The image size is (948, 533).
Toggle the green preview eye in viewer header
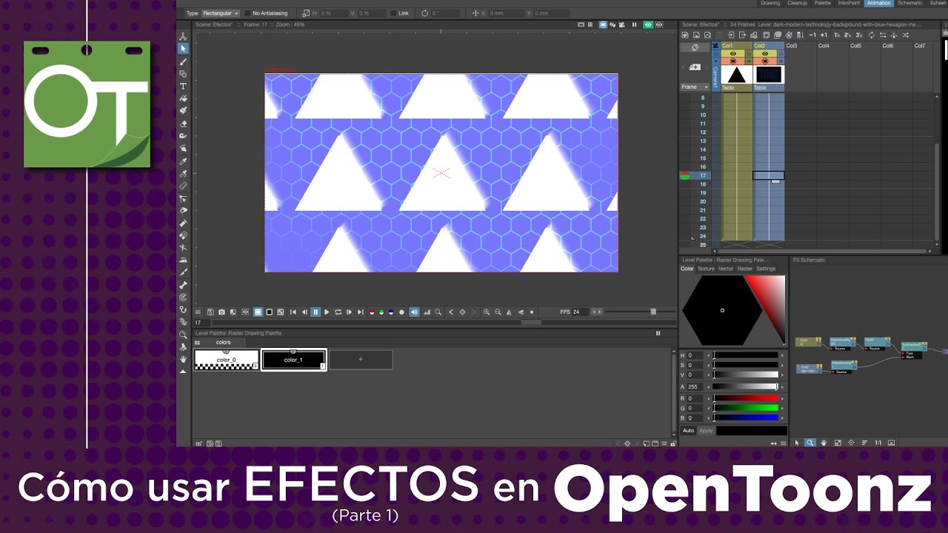click(x=648, y=24)
